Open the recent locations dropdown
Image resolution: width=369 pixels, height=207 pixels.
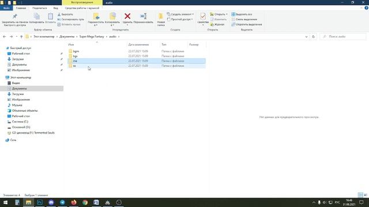(x=17, y=37)
